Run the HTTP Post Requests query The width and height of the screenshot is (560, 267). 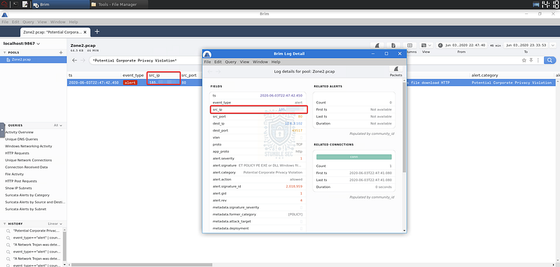pos(21,181)
